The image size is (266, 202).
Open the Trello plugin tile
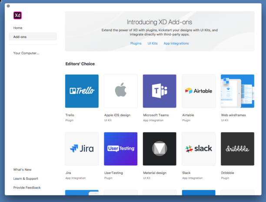click(82, 91)
